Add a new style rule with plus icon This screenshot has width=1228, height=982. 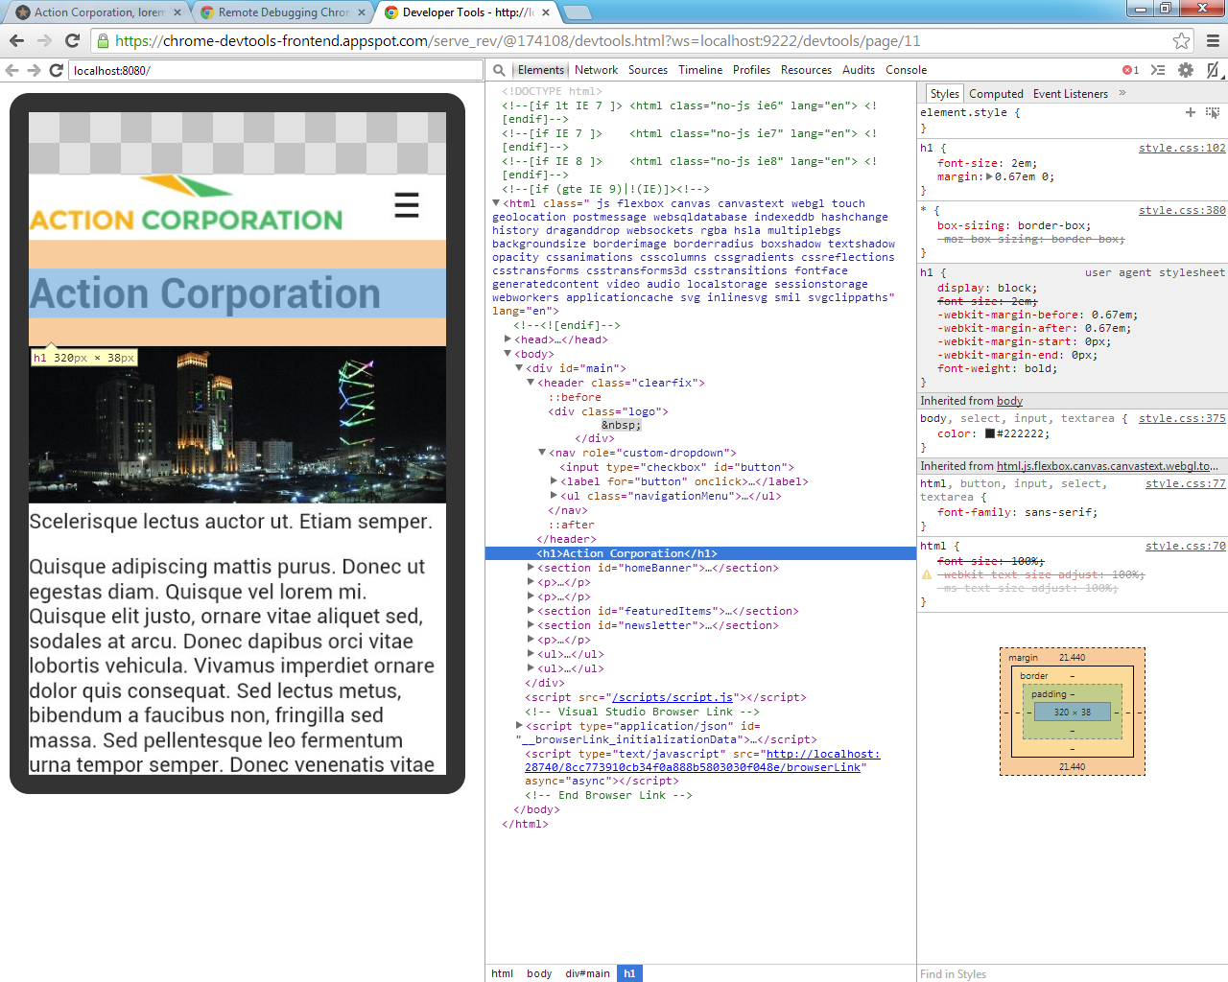pyautogui.click(x=1191, y=112)
